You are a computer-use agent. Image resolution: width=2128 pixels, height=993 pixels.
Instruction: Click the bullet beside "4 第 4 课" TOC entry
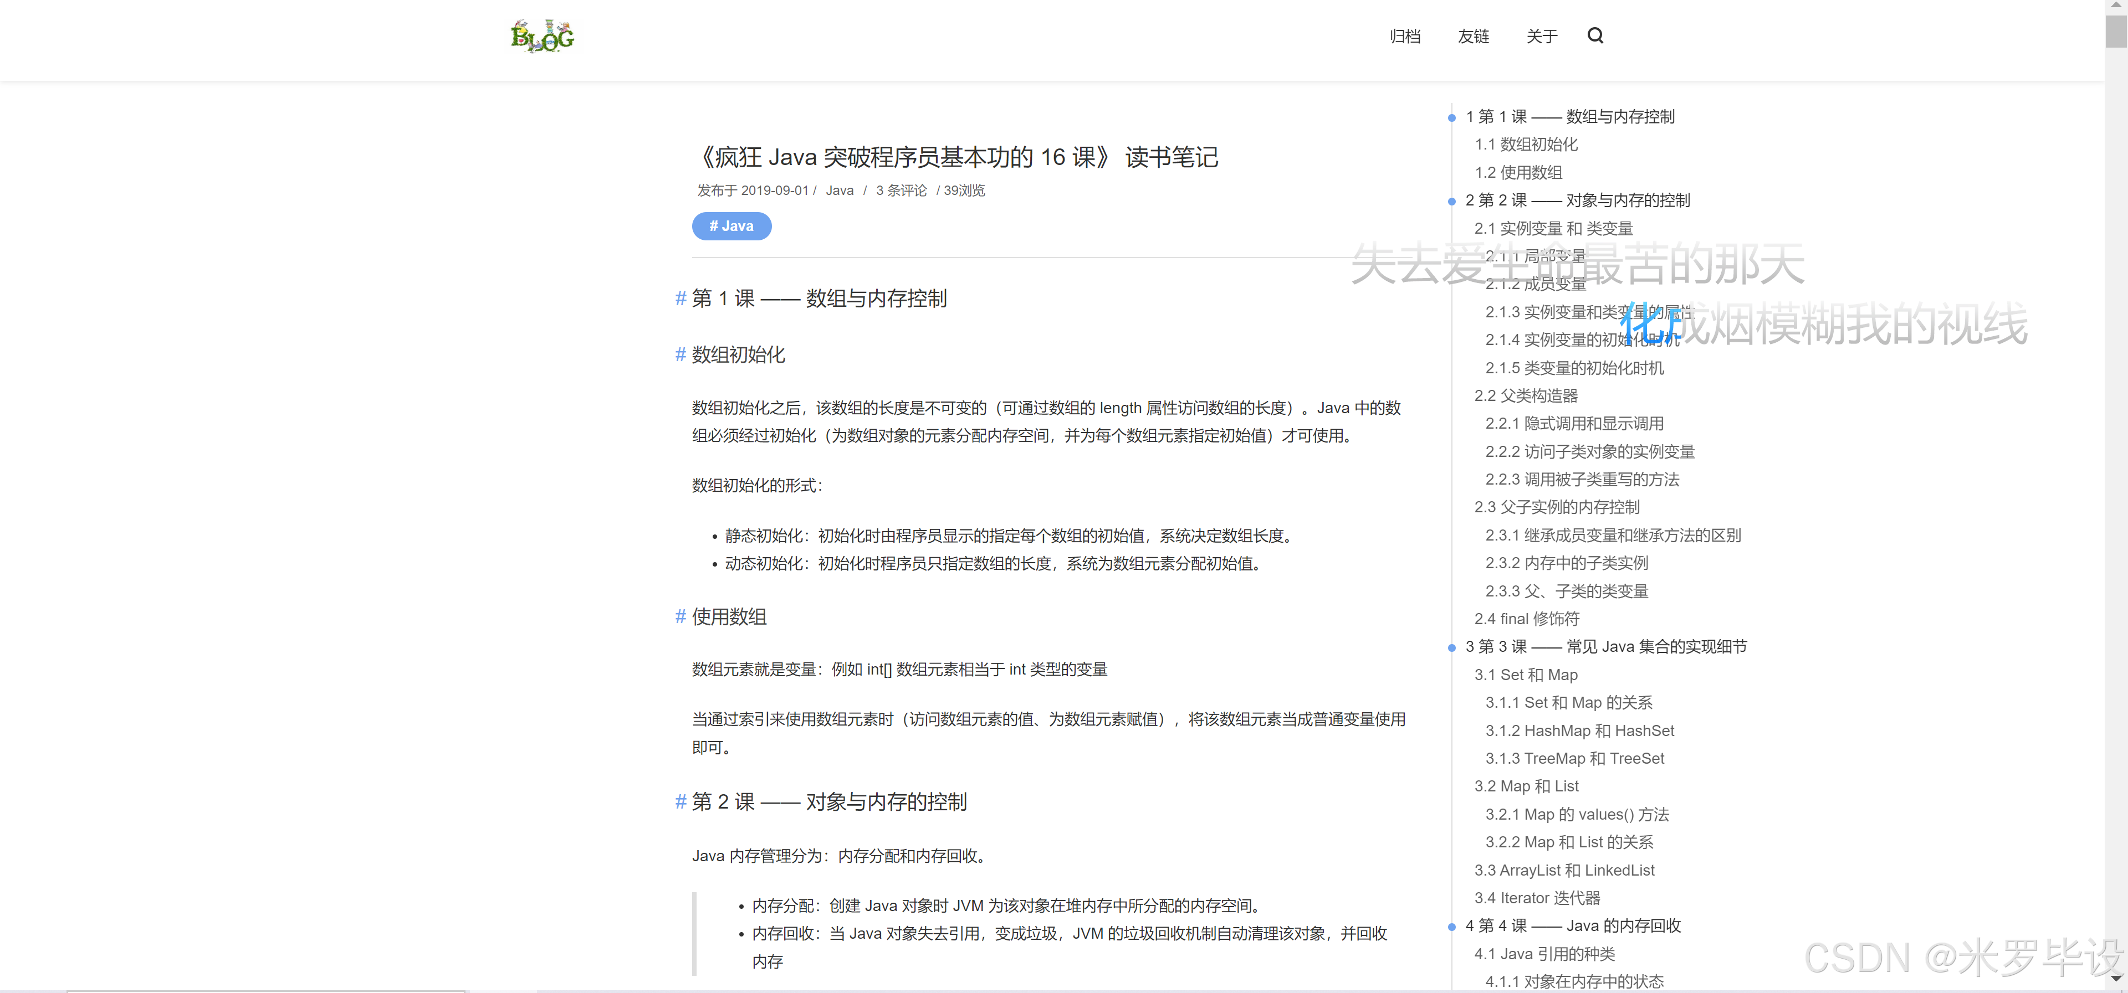[1452, 926]
